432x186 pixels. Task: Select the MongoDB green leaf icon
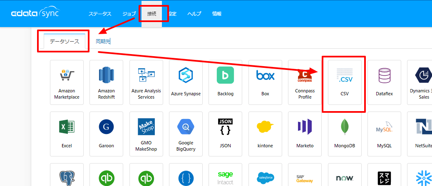click(344, 127)
